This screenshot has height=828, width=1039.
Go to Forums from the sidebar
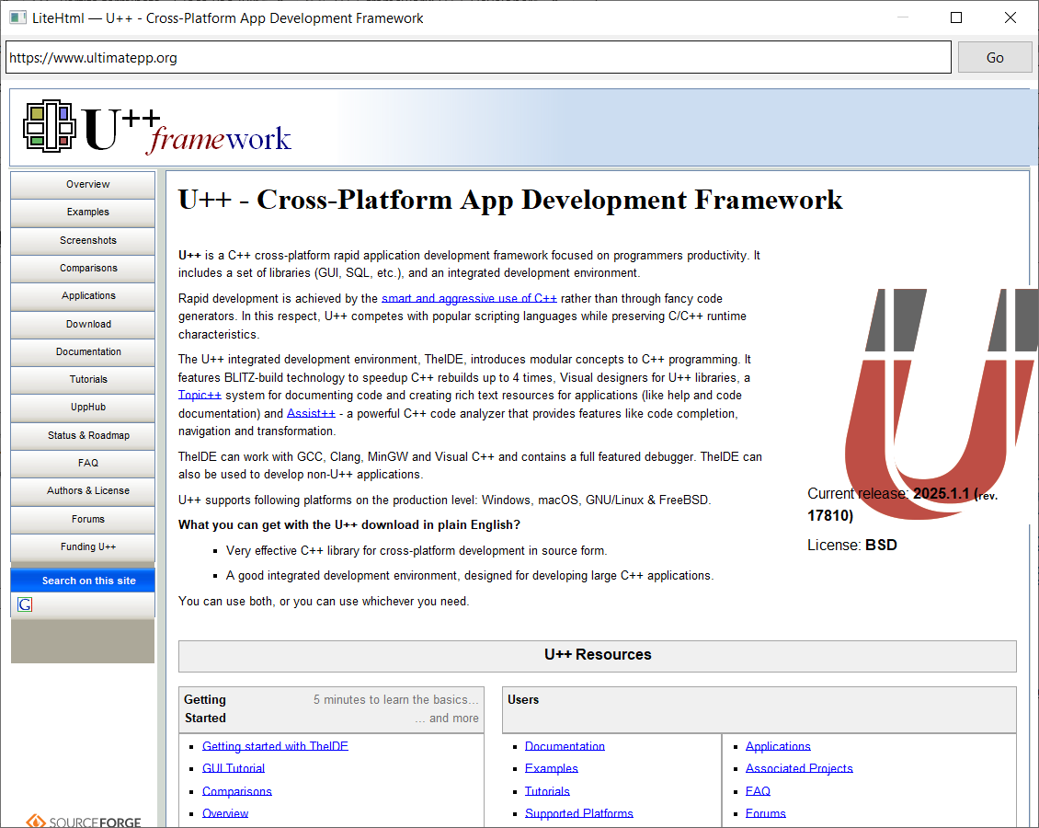coord(83,519)
